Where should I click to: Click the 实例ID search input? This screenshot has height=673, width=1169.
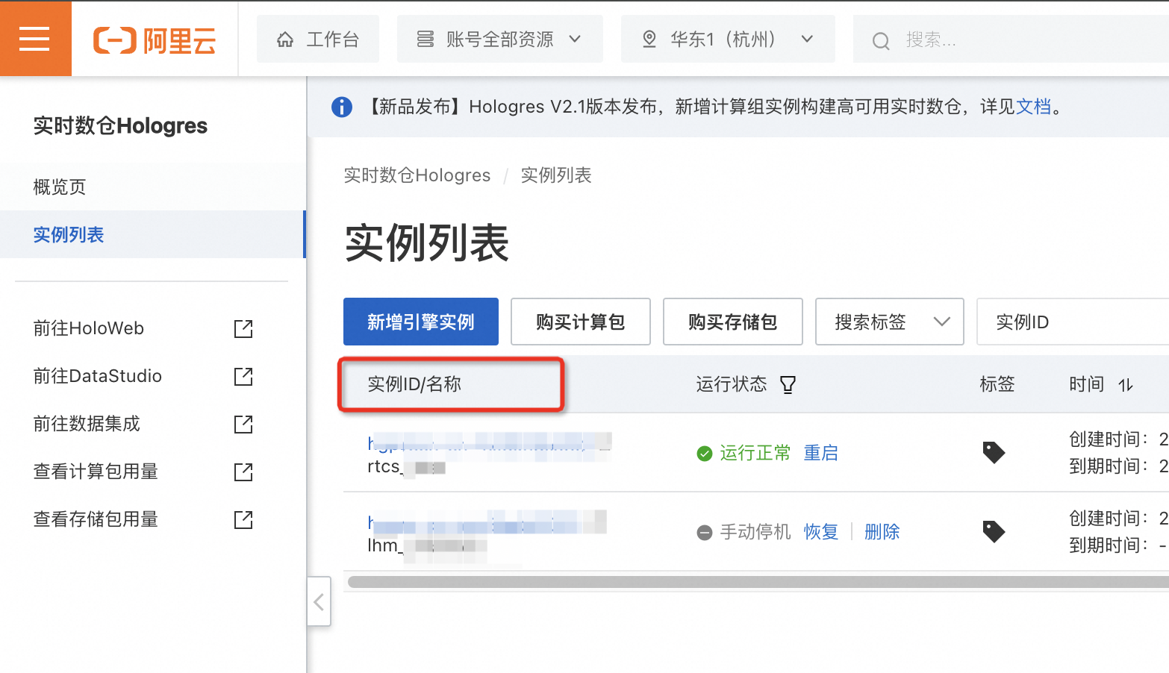pyautogui.click(x=1073, y=322)
